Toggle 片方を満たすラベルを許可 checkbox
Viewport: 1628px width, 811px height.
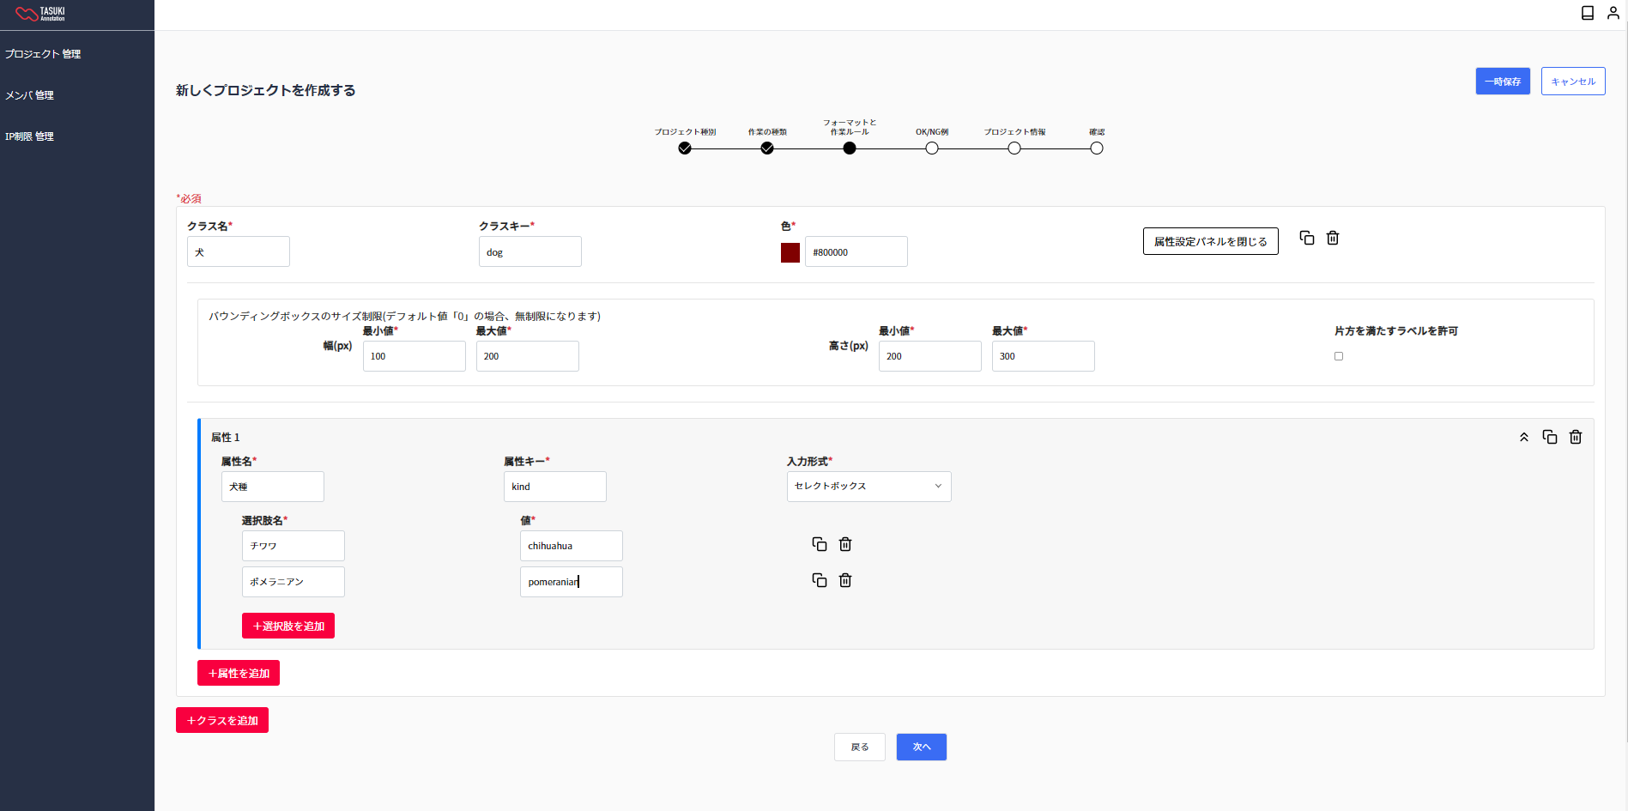[x=1339, y=356]
